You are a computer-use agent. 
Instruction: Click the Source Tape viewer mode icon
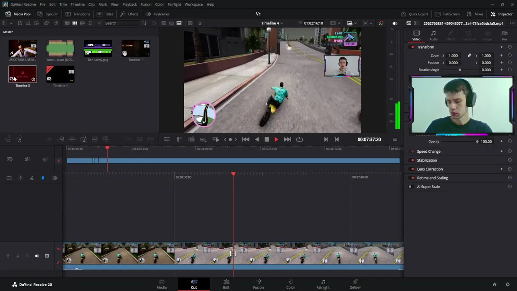[171, 23]
